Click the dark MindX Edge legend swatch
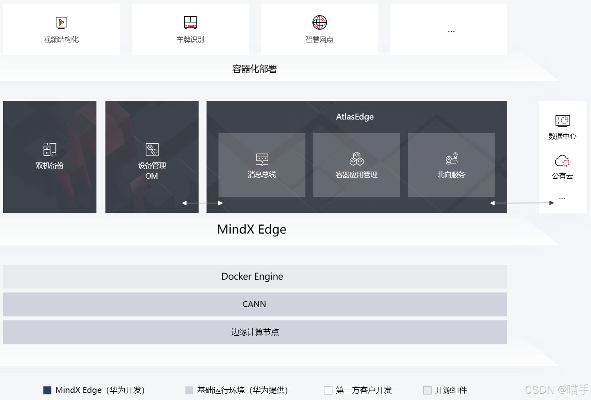591x400 pixels. point(47,390)
